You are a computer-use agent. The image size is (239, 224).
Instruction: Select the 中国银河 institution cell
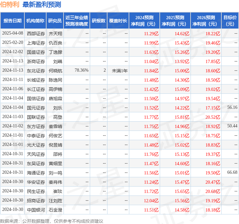coord(36,210)
